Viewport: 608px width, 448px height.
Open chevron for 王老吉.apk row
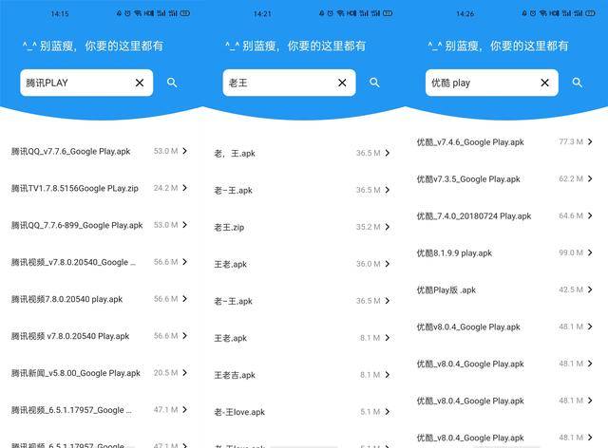388,375
